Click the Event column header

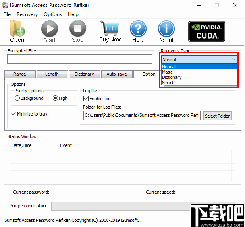tap(145, 145)
